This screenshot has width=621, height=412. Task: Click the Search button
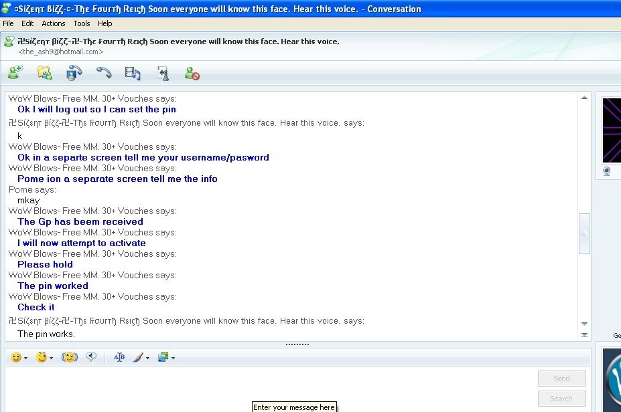[561, 399]
